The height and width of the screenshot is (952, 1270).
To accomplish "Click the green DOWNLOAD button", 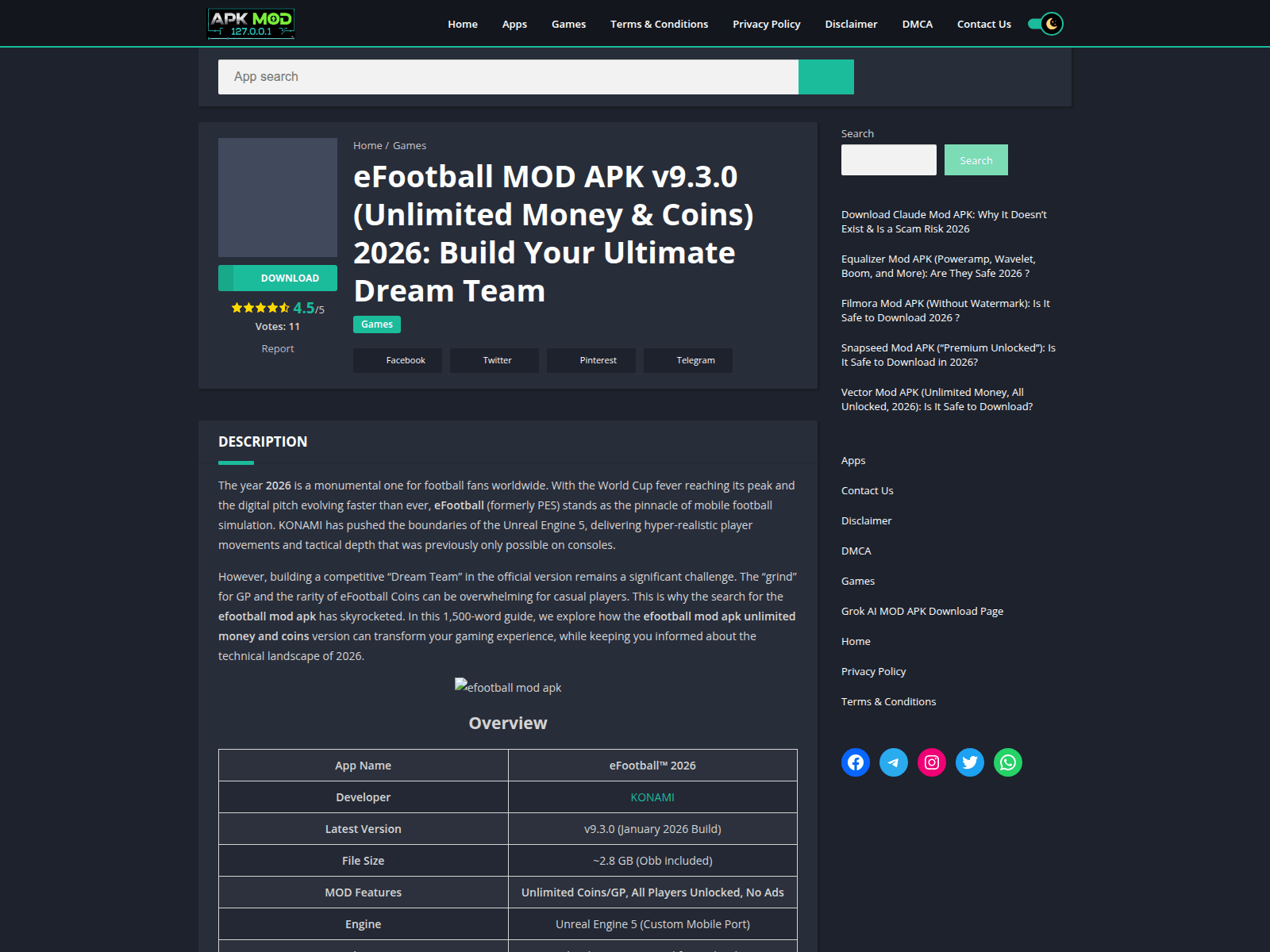I will point(278,278).
